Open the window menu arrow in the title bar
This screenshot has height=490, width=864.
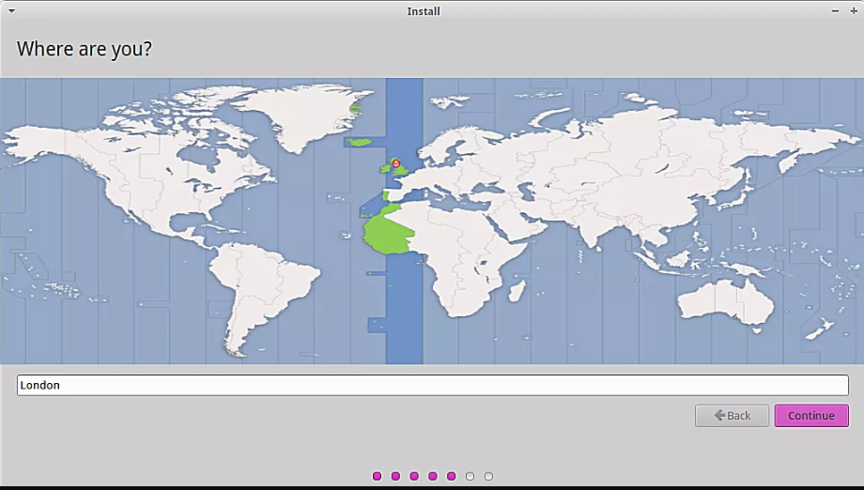click(11, 10)
